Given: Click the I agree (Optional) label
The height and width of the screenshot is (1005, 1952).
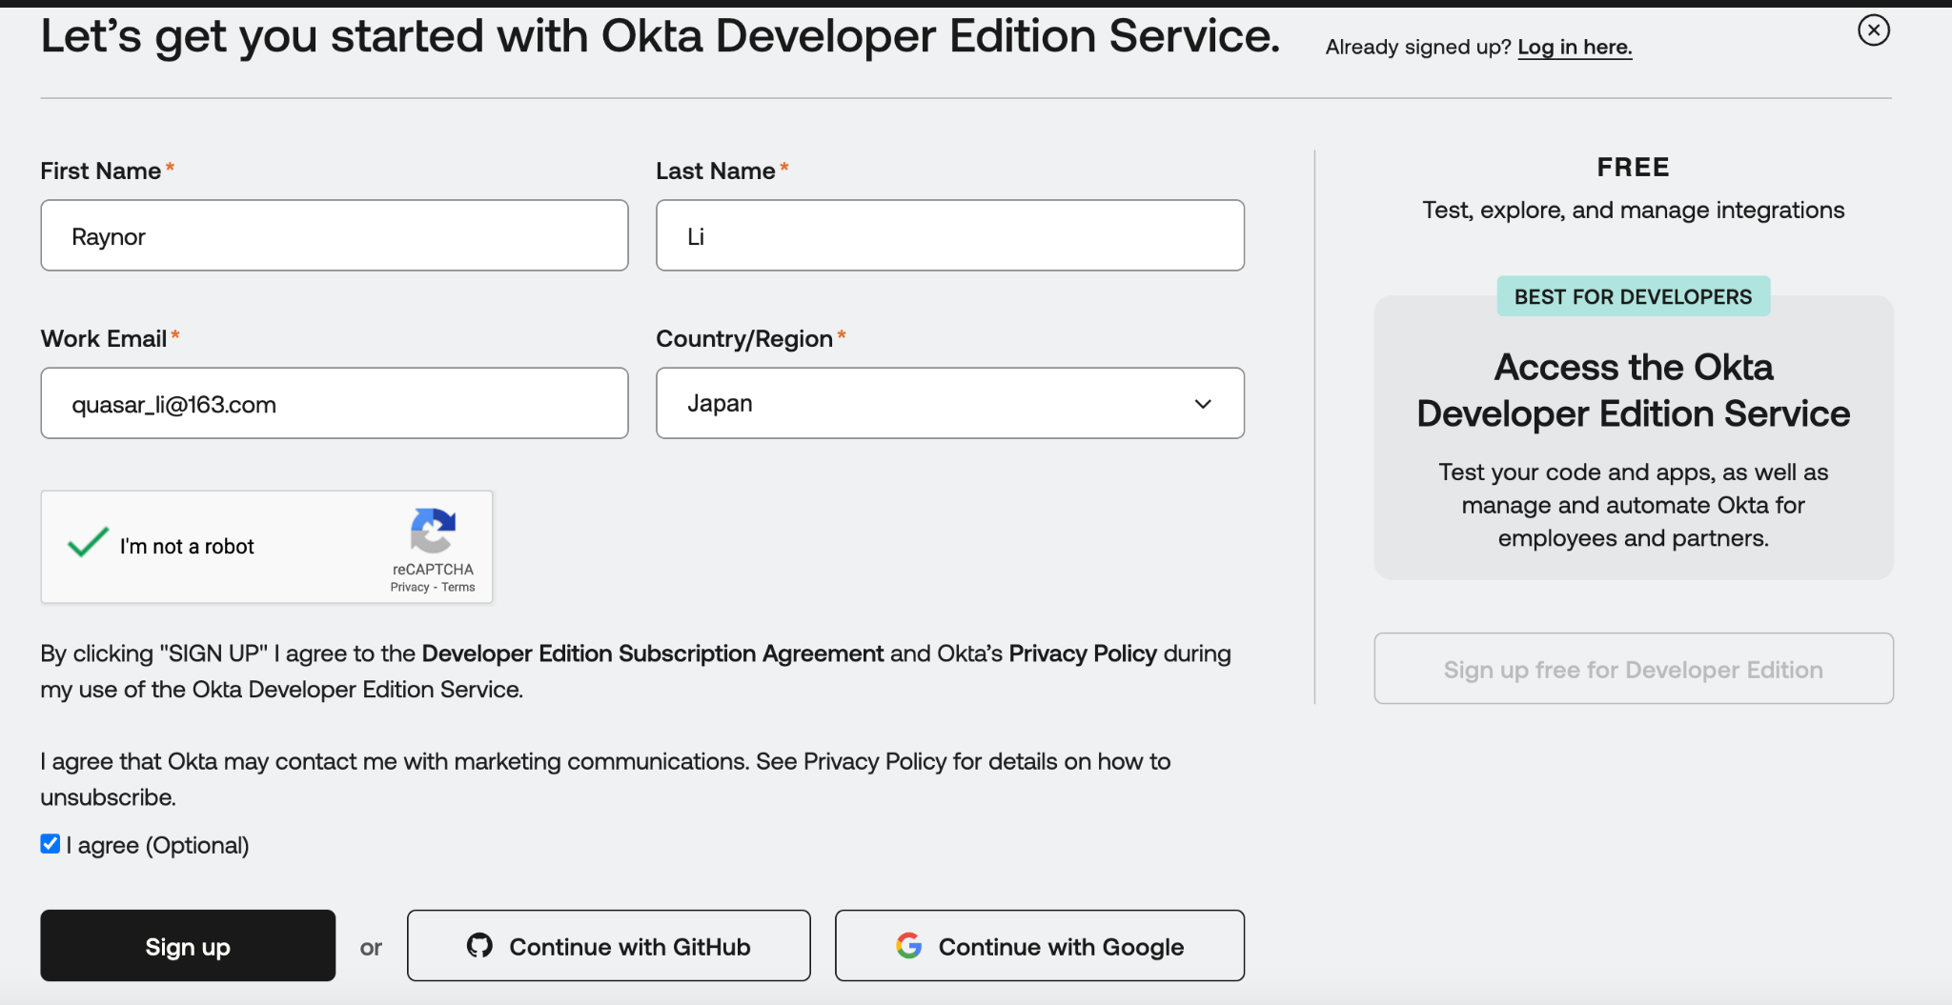Looking at the screenshot, I should pos(158,845).
